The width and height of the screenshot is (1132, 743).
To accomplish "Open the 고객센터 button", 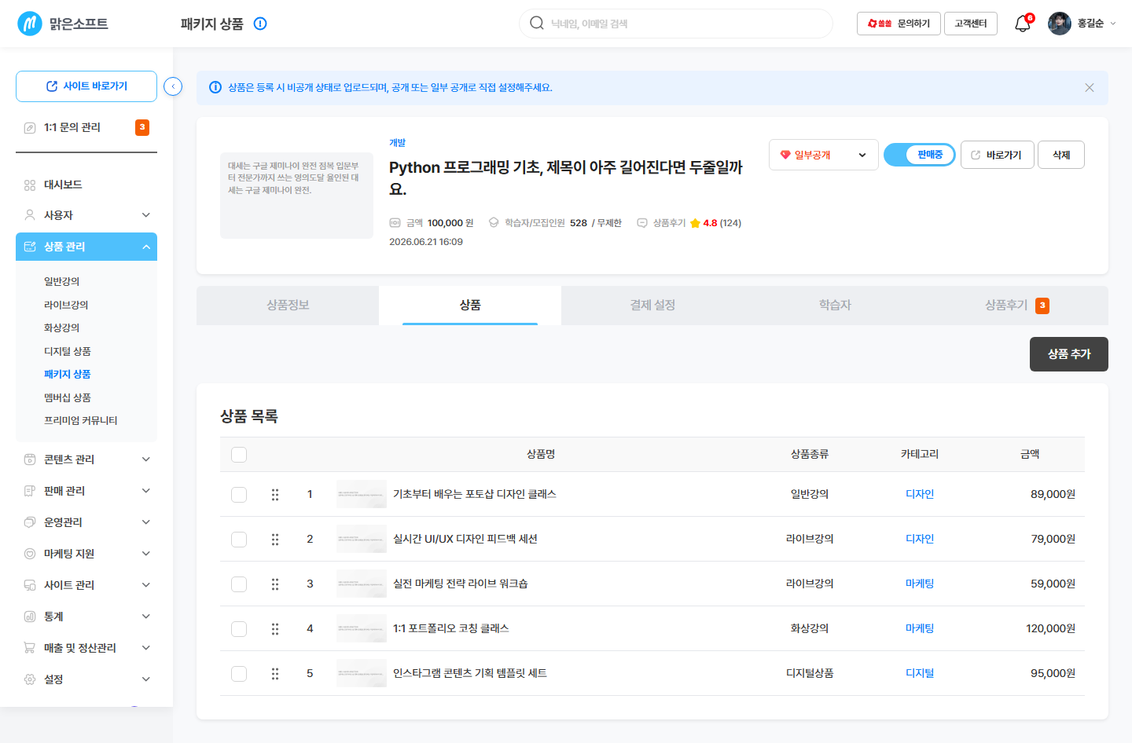I will point(971,24).
